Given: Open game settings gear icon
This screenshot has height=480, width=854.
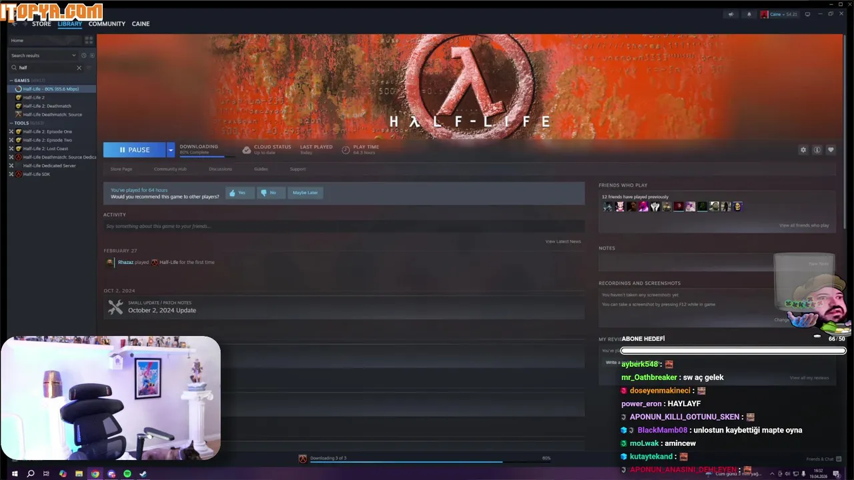Looking at the screenshot, I should [803, 150].
